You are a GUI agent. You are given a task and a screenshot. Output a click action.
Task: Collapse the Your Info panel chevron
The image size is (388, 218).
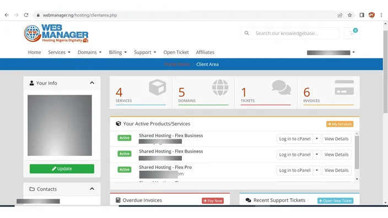[x=92, y=83]
